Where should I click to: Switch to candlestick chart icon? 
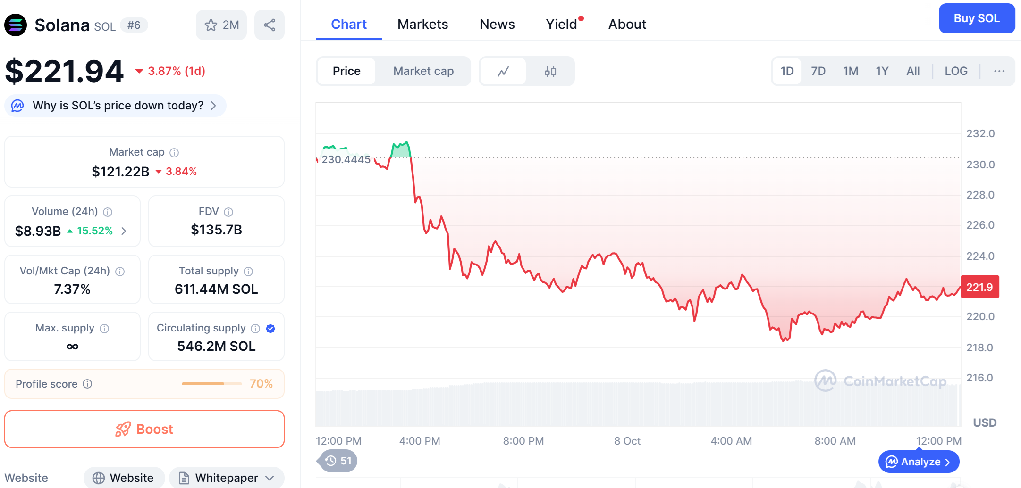click(x=550, y=71)
